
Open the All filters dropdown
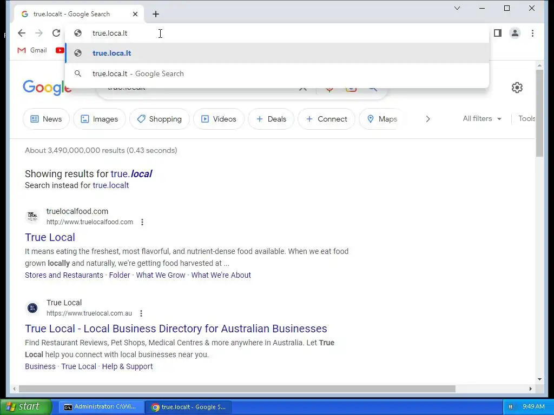point(482,118)
